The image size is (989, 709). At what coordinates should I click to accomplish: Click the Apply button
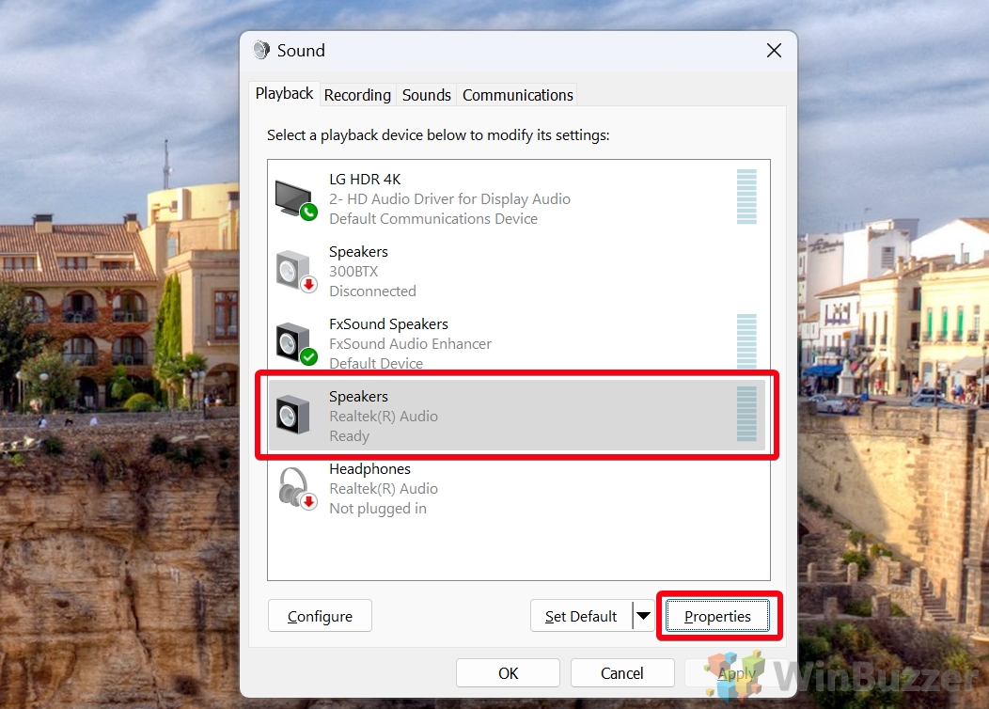[736, 673]
